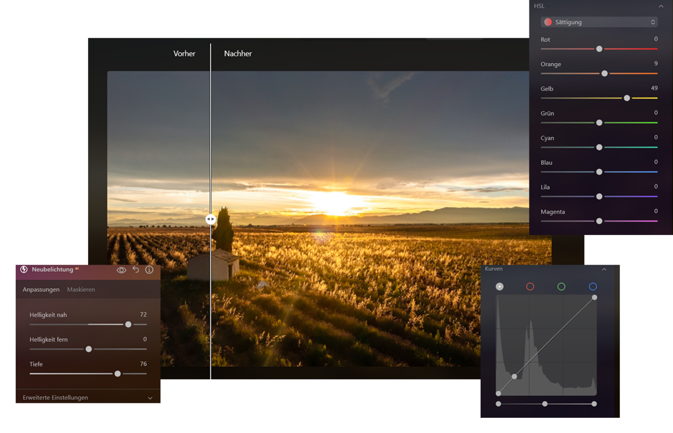Toggle Neubelichtung preview with the eye icon
673x433 pixels.
tap(121, 270)
